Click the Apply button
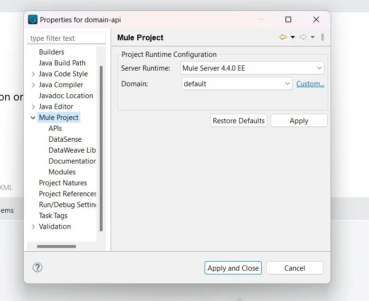The height and width of the screenshot is (301, 369). [x=299, y=120]
